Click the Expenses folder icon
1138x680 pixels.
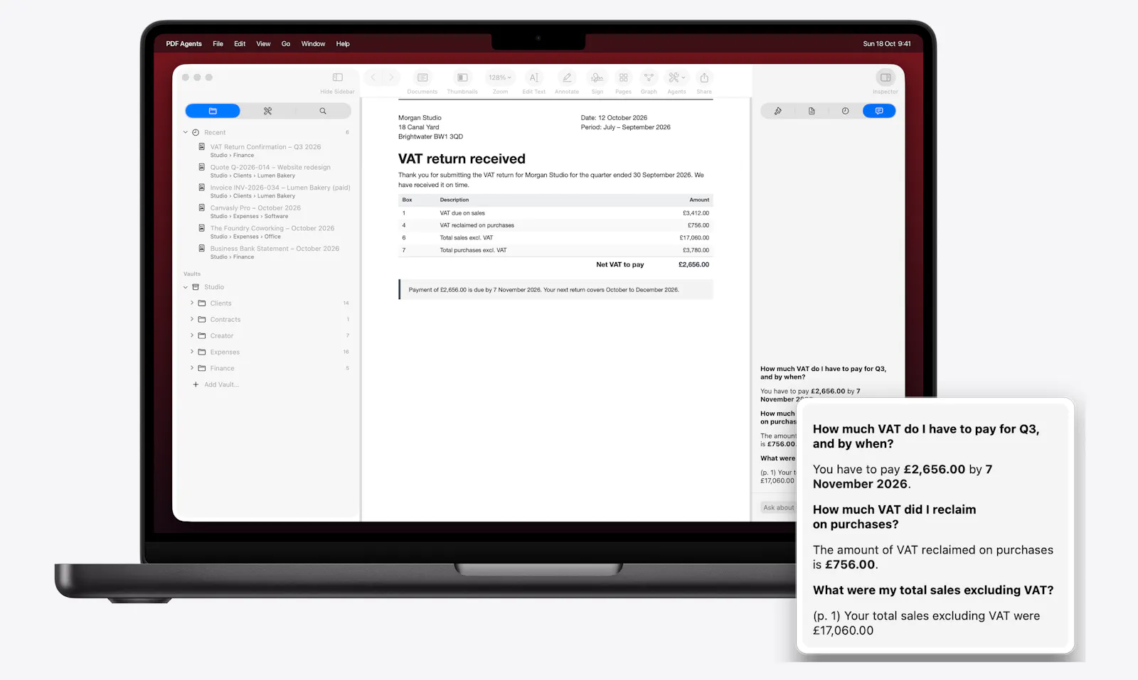point(202,352)
